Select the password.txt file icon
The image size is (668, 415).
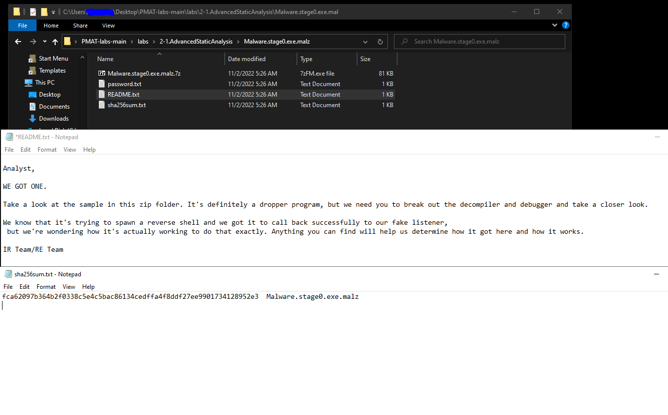click(x=102, y=84)
